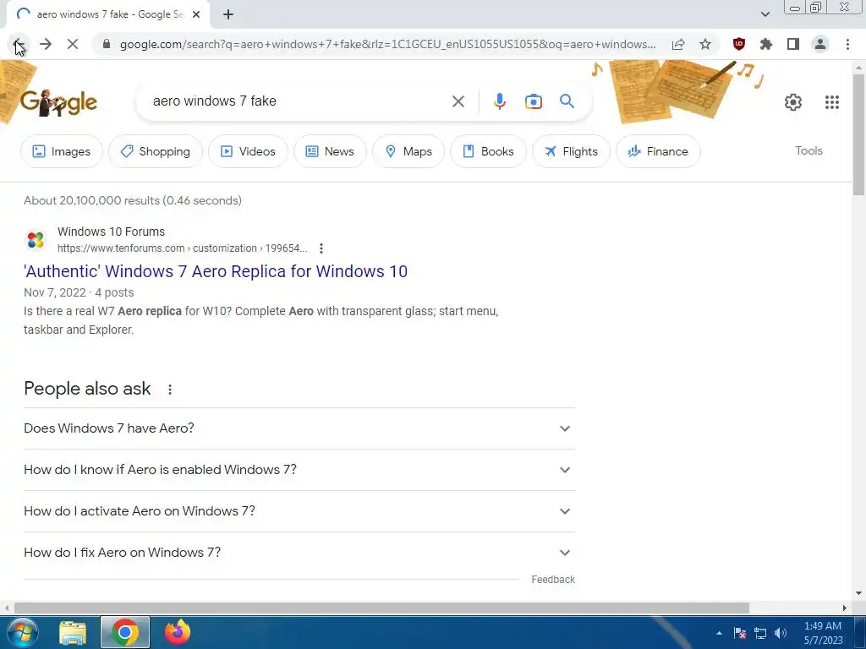Screen dimensions: 866x649
Task: Open a new tab with the plus button
Action: pyautogui.click(x=228, y=14)
